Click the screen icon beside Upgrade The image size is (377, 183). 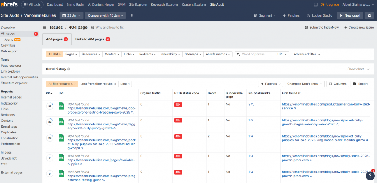[316, 4]
